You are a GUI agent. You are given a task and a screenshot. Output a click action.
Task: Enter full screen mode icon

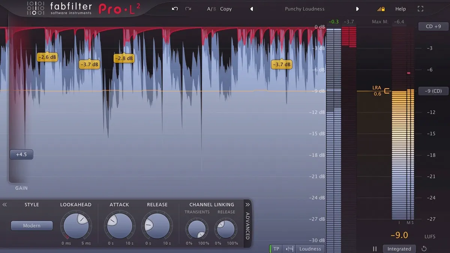[420, 9]
